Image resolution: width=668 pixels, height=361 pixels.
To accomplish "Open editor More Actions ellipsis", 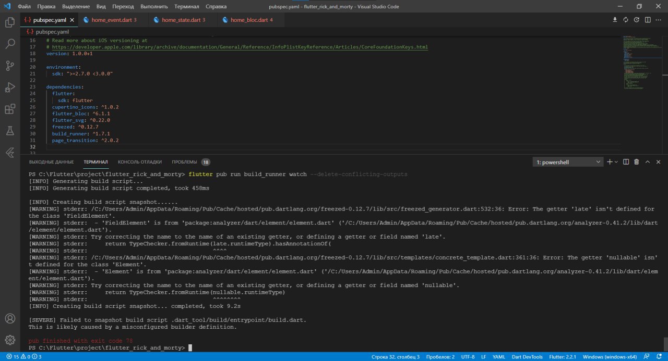I will click(659, 20).
